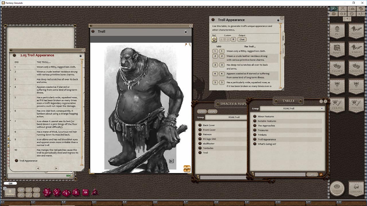This screenshot has width=367, height=206.
Task: Click the Folder button in Images & Maps
Action: coord(202,112)
